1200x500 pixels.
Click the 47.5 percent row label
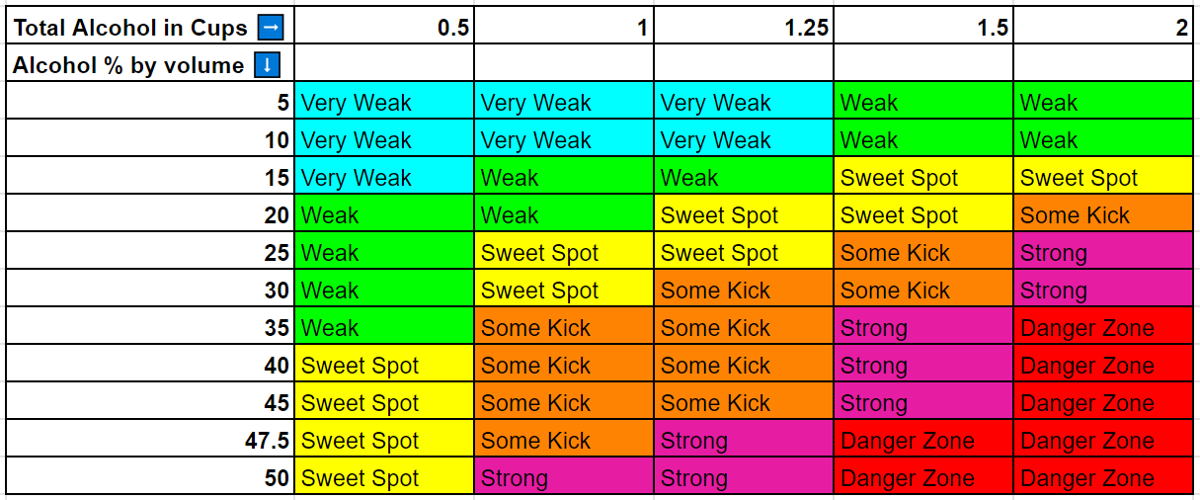(150, 440)
